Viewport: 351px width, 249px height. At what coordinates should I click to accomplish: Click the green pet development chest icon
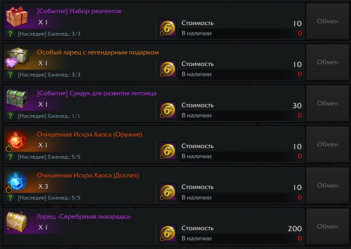pos(17,98)
